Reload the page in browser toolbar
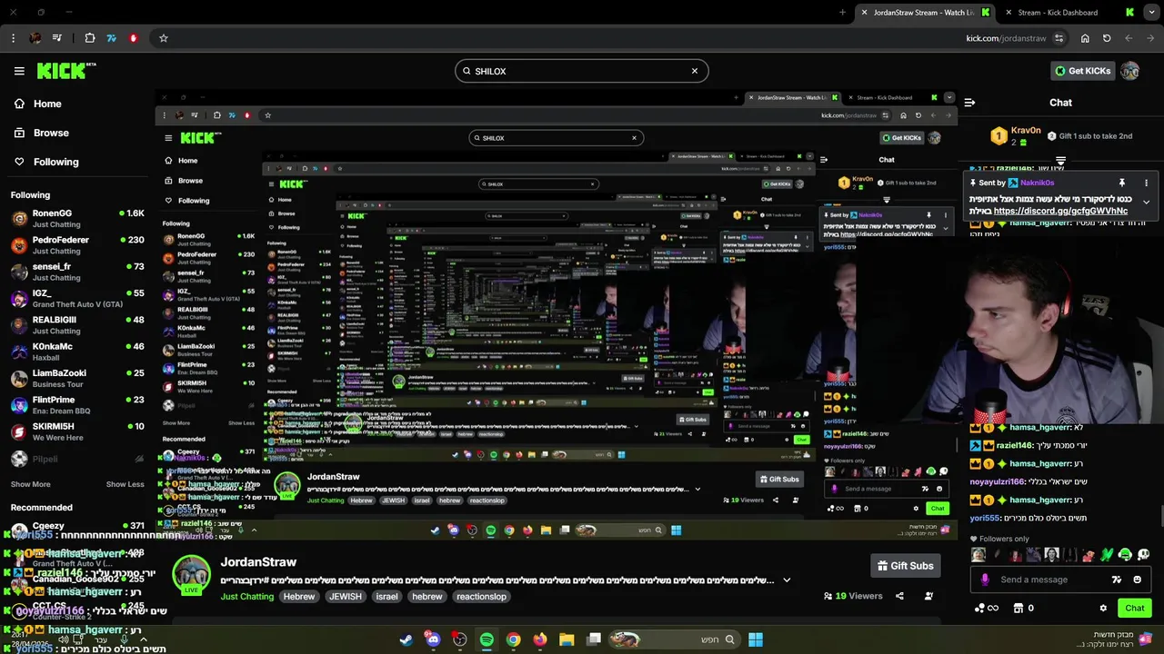This screenshot has height=654, width=1164. click(1107, 38)
